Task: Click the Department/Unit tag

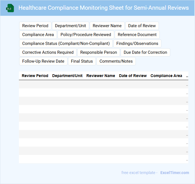Action: (x=71, y=26)
